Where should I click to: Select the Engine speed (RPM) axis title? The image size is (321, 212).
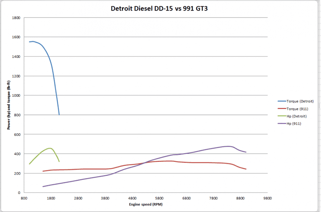146,204
